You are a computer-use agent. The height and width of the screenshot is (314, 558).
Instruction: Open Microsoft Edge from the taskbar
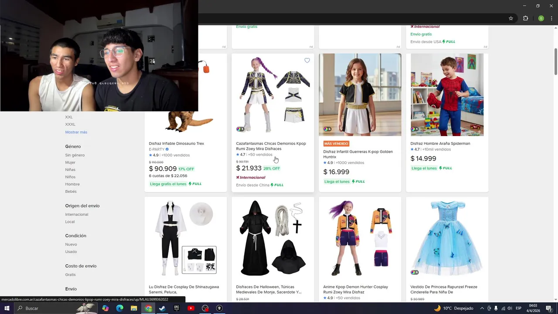(x=120, y=308)
